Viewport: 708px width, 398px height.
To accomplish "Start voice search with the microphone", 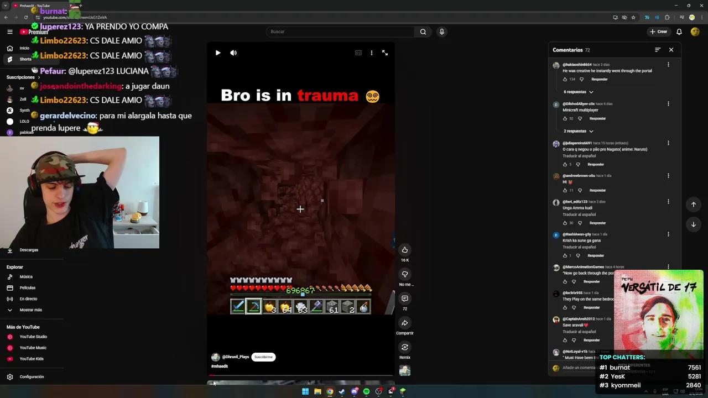I will 442,32.
